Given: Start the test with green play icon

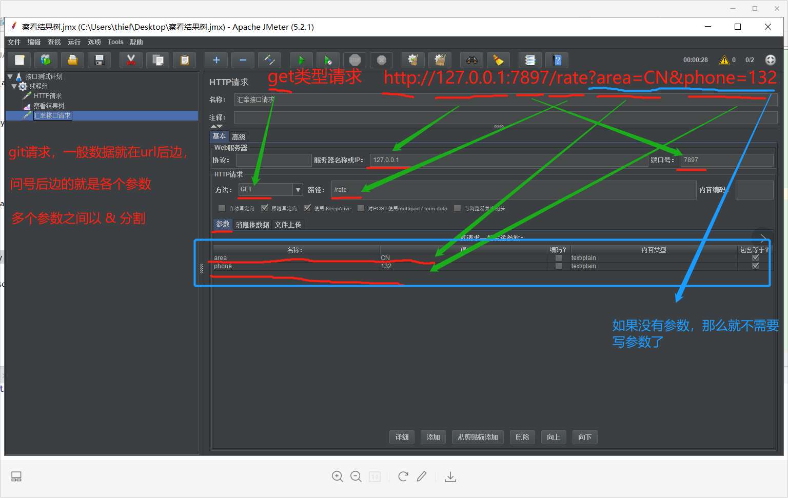Looking at the screenshot, I should coord(302,60).
